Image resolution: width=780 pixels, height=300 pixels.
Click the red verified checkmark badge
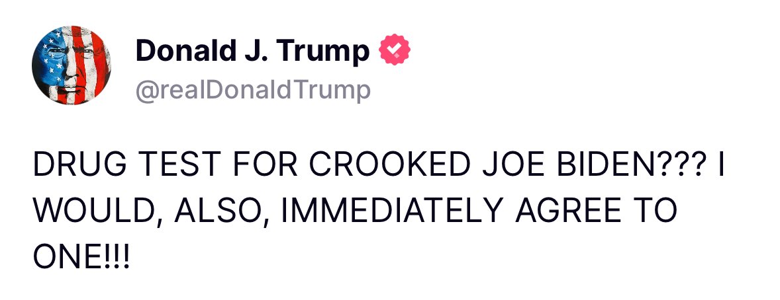click(394, 51)
